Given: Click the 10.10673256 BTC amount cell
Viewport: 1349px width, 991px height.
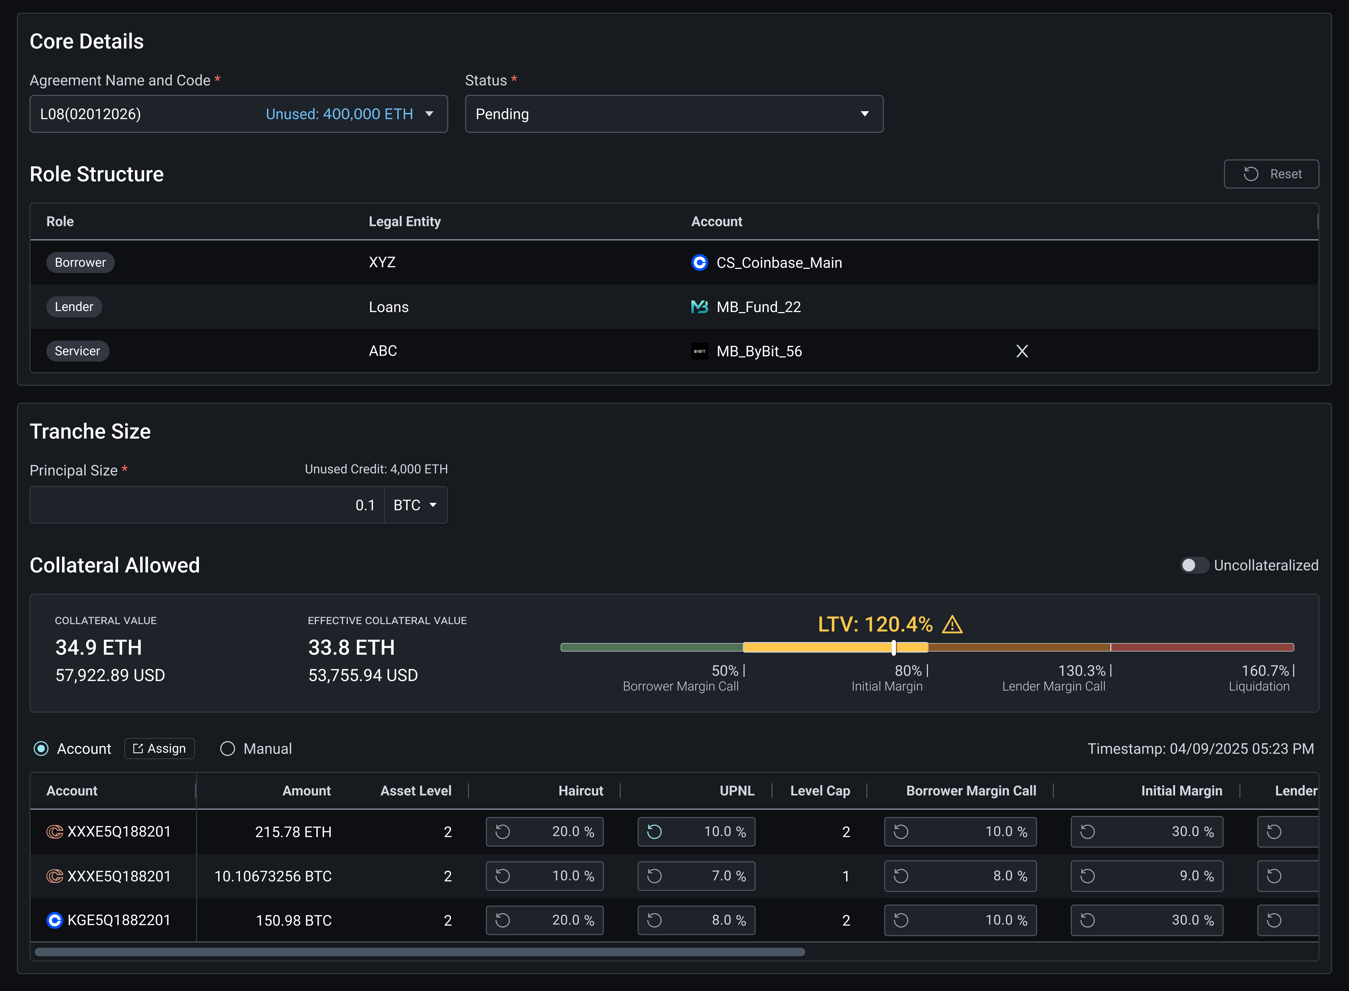Looking at the screenshot, I should click(x=273, y=876).
